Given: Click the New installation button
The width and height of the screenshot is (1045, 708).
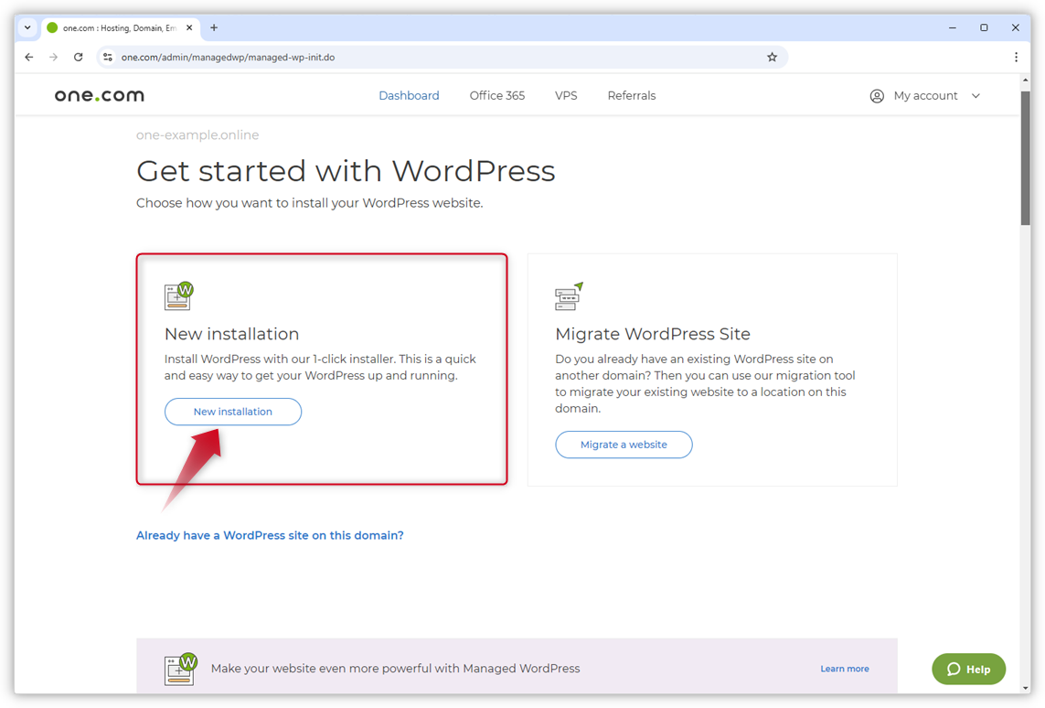Looking at the screenshot, I should [x=232, y=412].
